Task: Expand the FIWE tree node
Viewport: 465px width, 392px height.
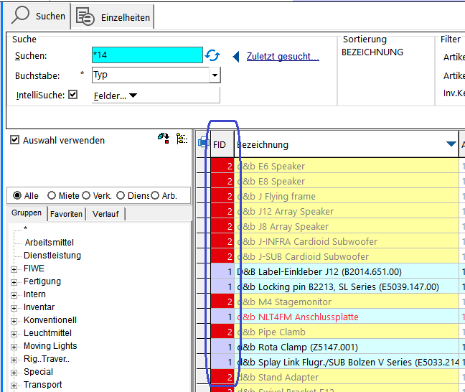Action: click(14, 269)
